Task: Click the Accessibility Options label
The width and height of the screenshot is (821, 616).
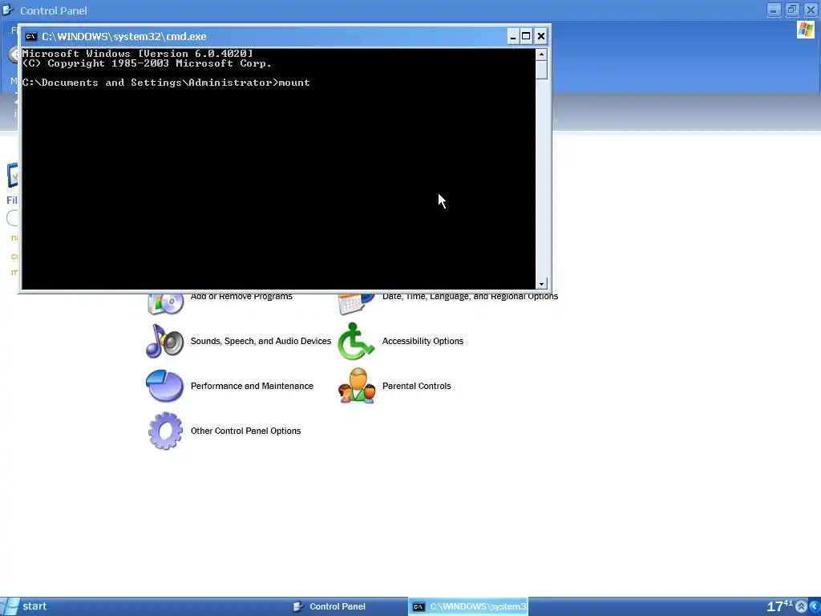Action: click(423, 341)
